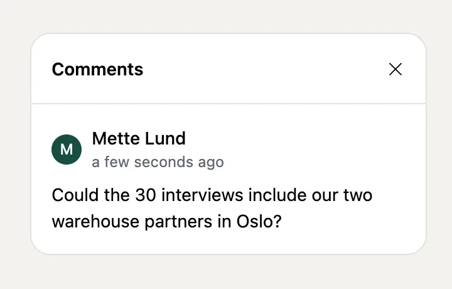Click the letter M inside the avatar circle
The width and height of the screenshot is (452, 289).
click(x=67, y=150)
